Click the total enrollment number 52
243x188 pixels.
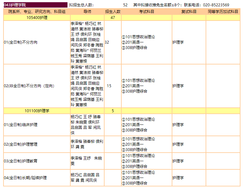pyautogui.click(x=125, y=5)
